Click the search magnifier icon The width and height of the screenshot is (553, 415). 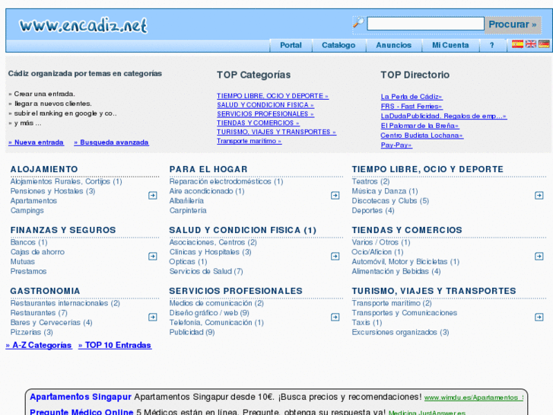click(x=358, y=23)
